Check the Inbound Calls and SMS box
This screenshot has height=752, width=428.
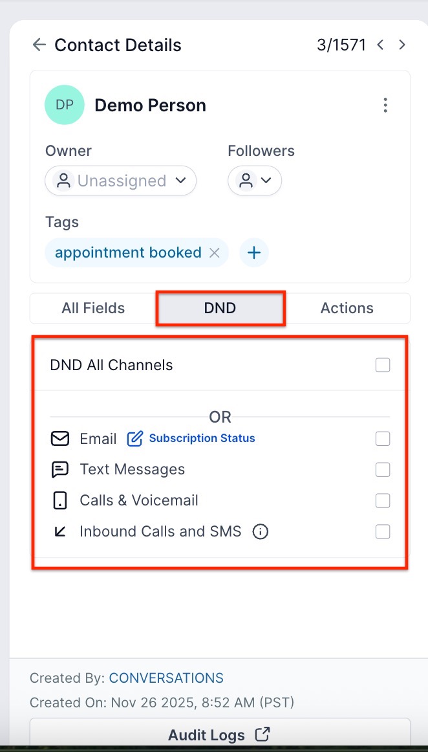click(383, 532)
